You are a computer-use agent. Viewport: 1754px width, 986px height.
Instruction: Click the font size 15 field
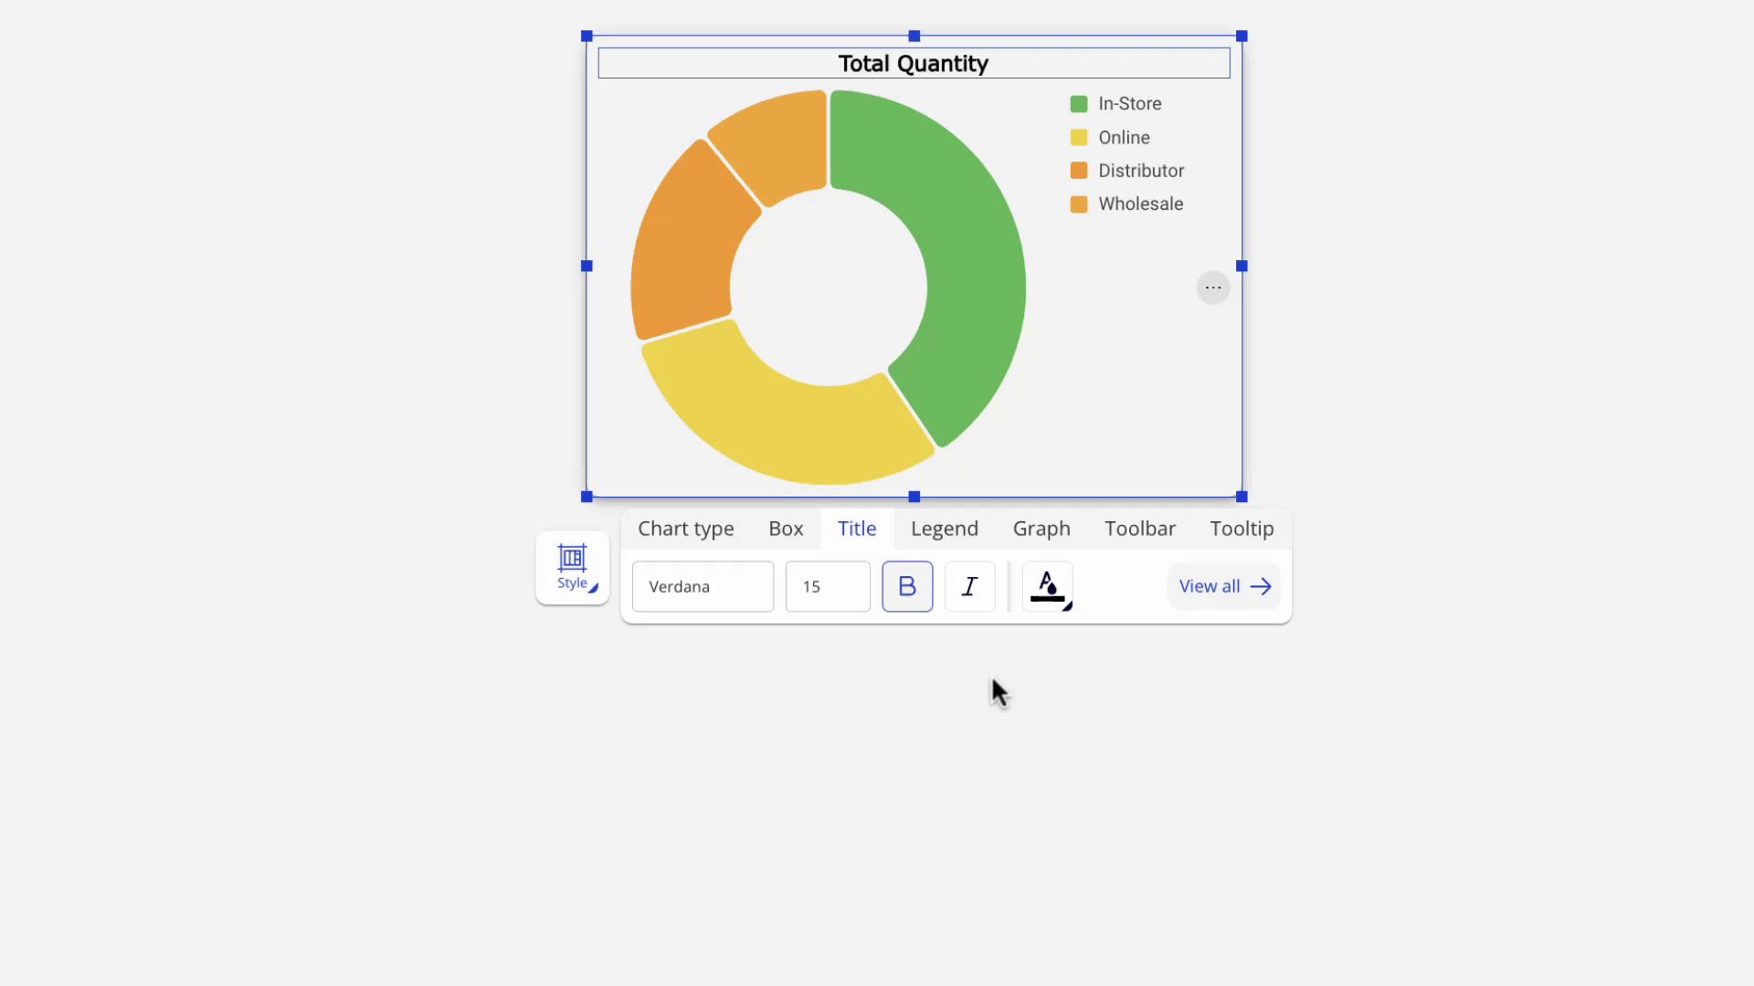point(827,586)
